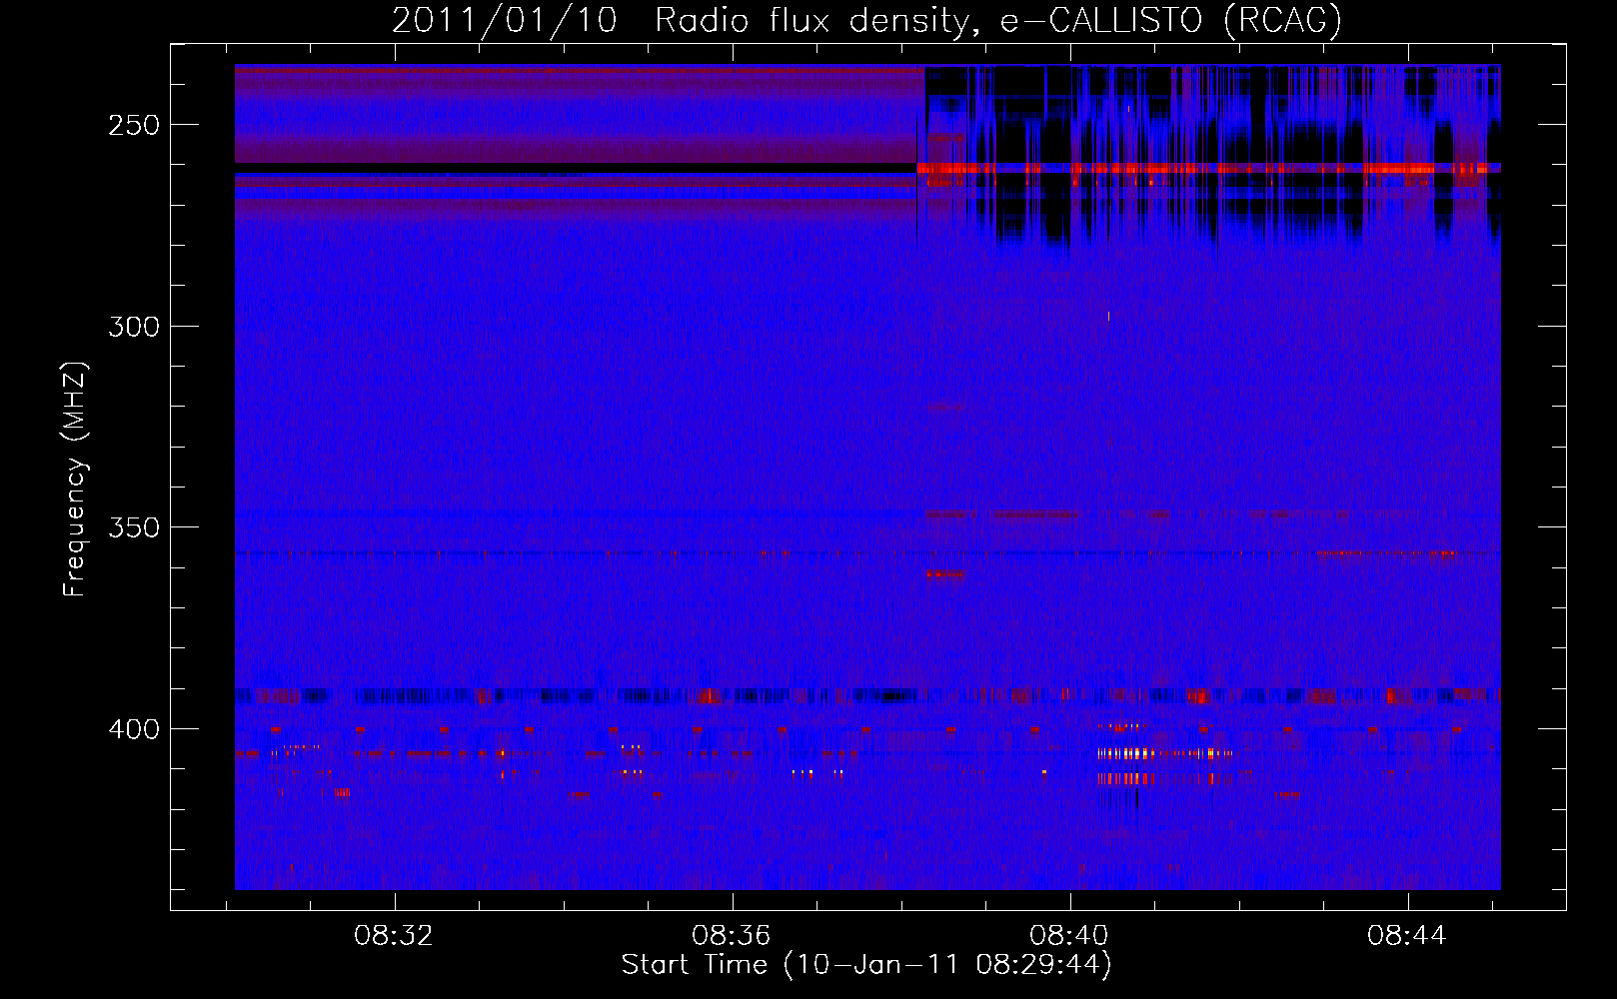1617x999 pixels.
Task: Click the 08:36 time tick label
Action: coord(732,936)
